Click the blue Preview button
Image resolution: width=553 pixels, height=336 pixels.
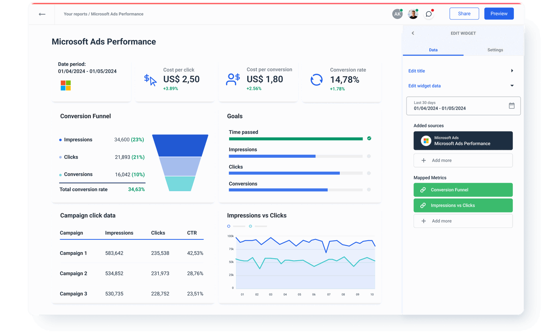point(499,13)
